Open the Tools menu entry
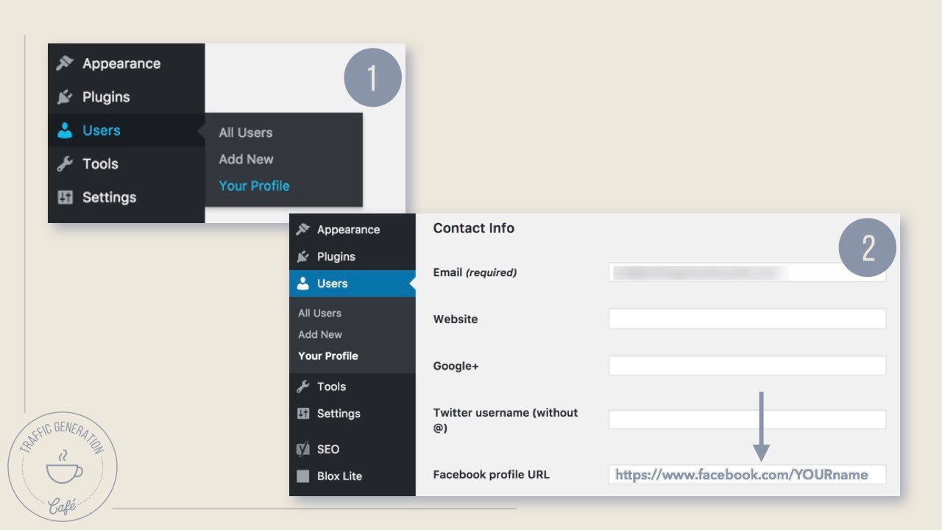This screenshot has width=942, height=530. tap(99, 163)
